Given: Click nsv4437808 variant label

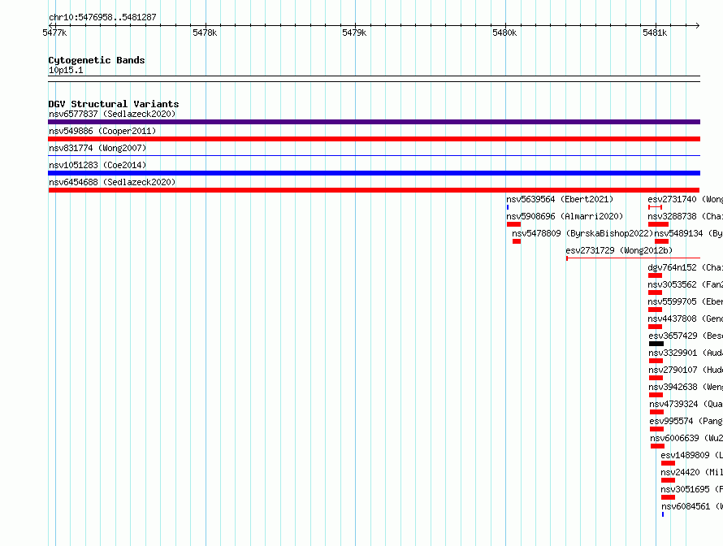Looking at the screenshot, I should pos(685,318).
